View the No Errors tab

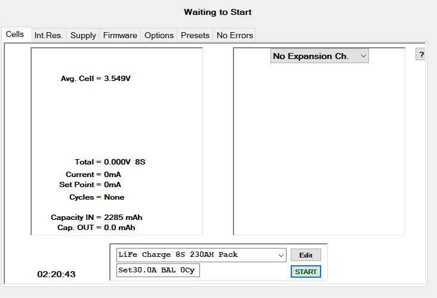coord(235,35)
